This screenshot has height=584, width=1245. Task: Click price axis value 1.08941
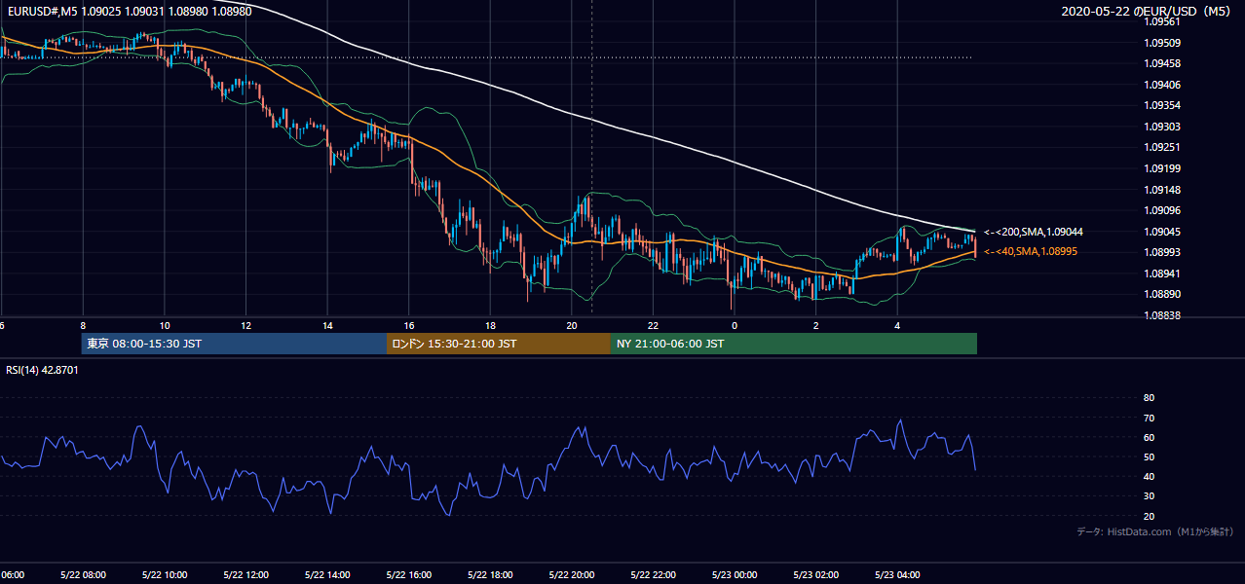(1161, 274)
